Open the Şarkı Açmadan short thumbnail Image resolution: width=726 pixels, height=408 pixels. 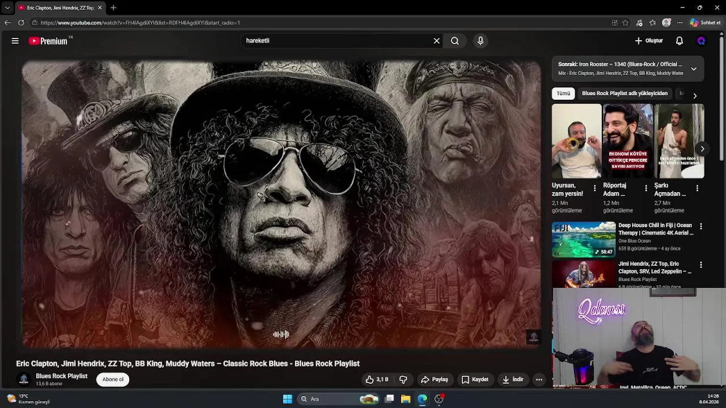click(x=679, y=141)
